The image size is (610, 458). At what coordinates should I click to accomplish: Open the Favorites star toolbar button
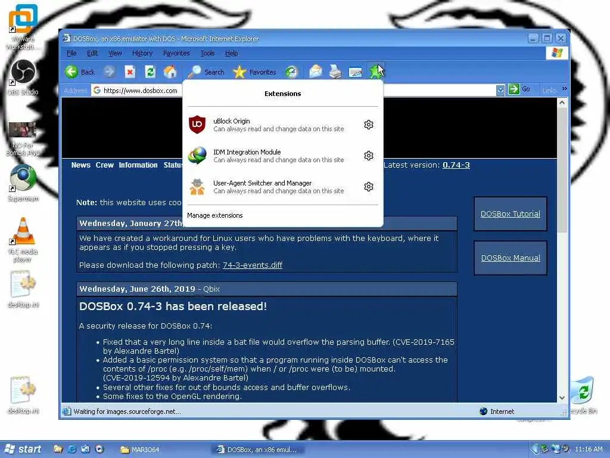click(x=254, y=72)
